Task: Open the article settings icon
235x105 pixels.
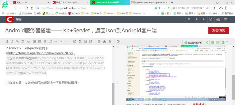Action: [91, 41]
